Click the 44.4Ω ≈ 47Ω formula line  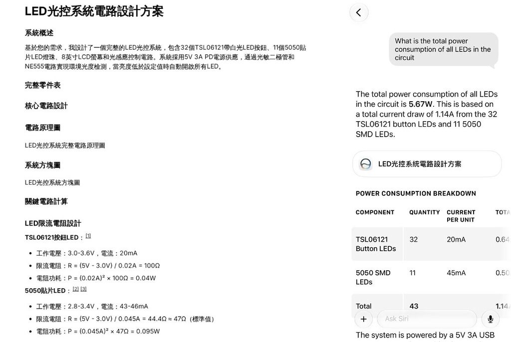click(125, 319)
